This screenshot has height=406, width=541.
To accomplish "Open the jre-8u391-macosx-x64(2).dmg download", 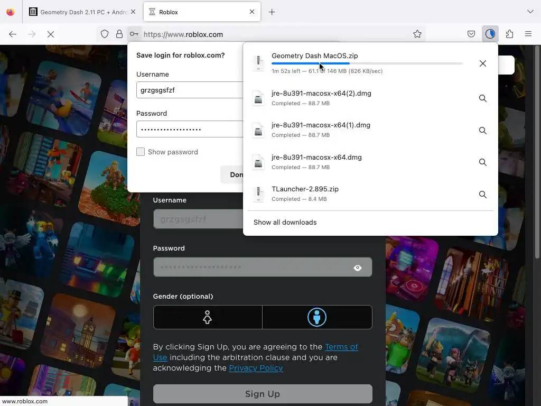I will [359, 98].
